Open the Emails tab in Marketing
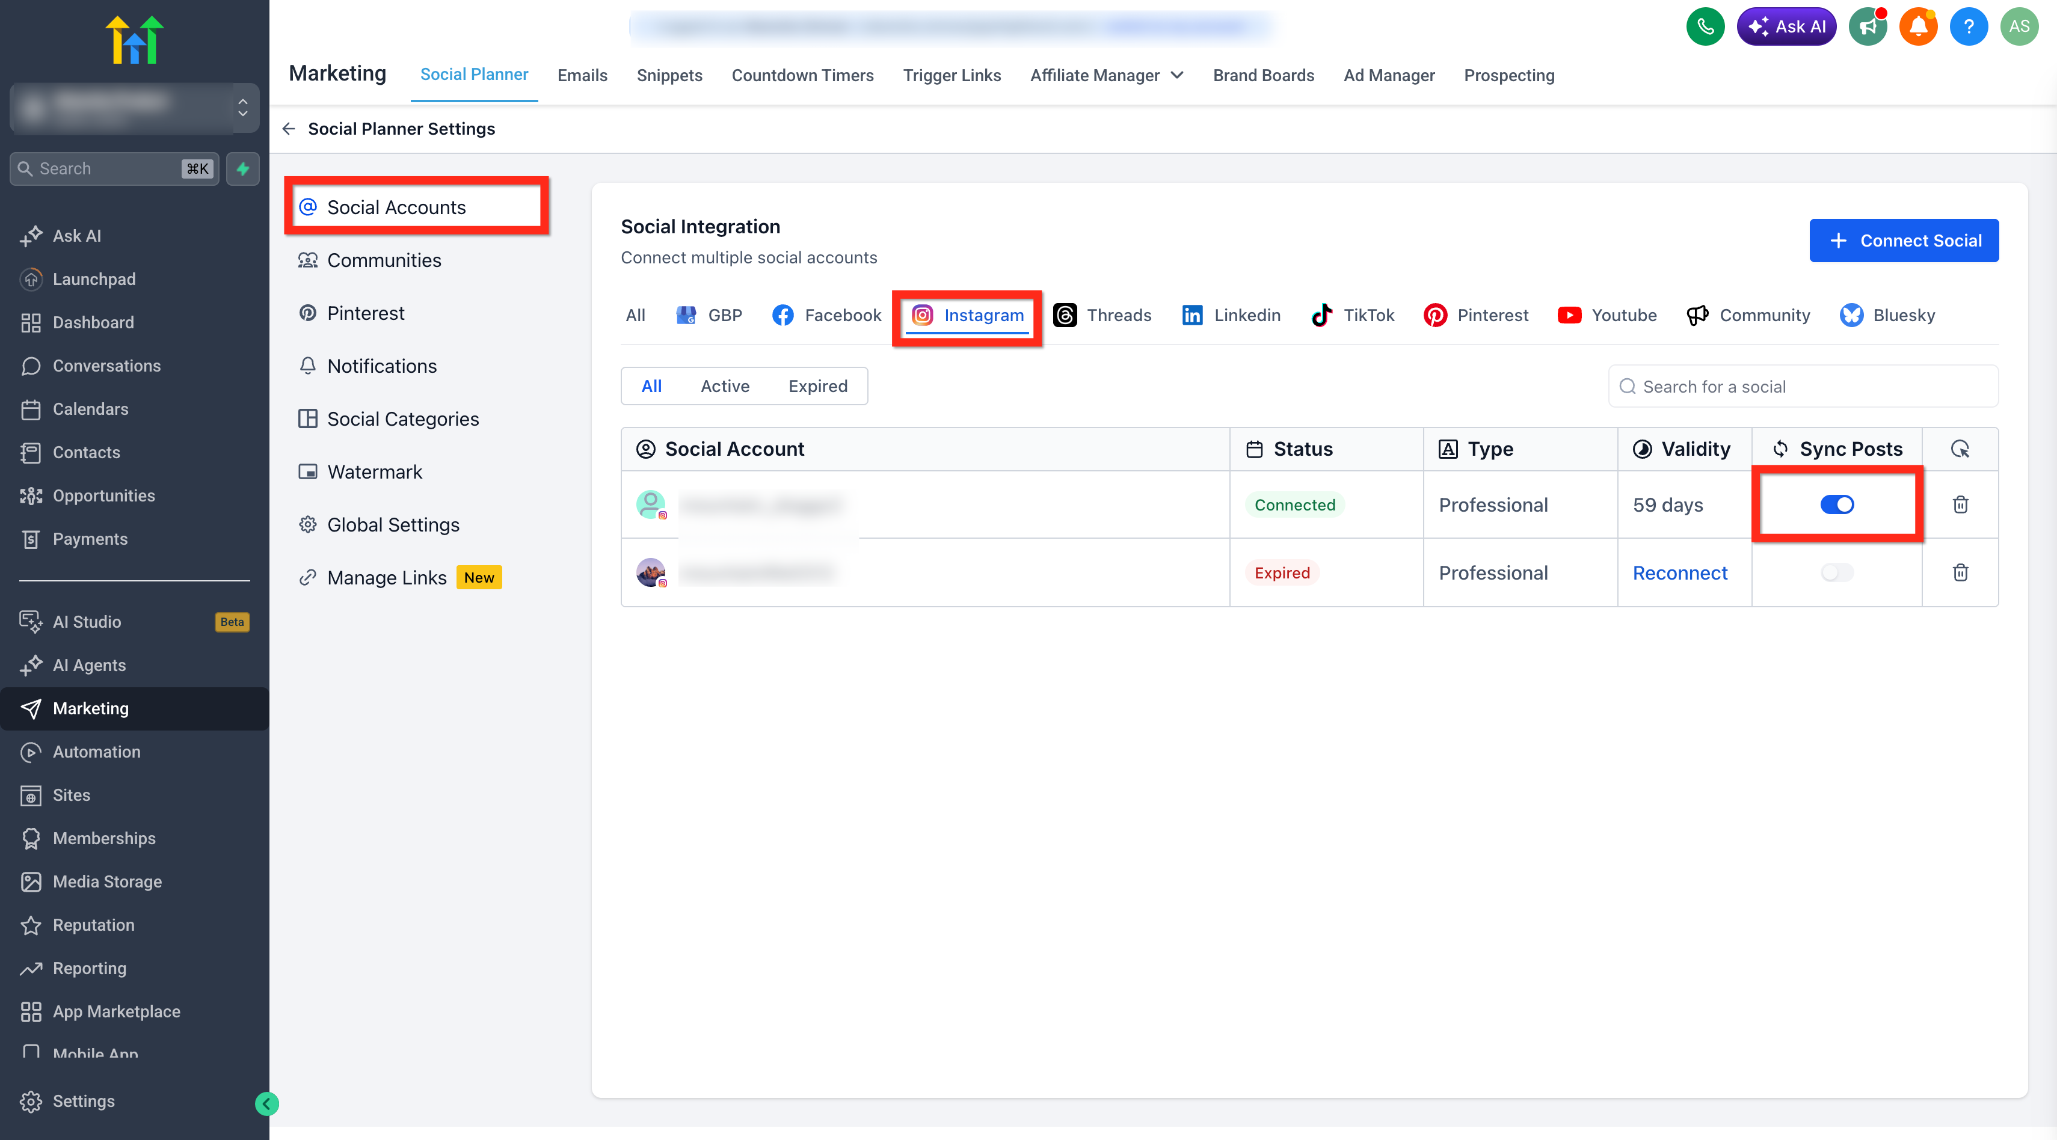The image size is (2057, 1140). click(x=582, y=75)
